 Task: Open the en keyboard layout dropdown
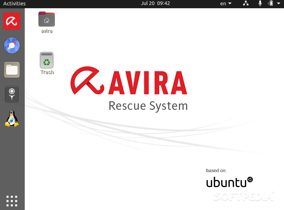coord(226,4)
